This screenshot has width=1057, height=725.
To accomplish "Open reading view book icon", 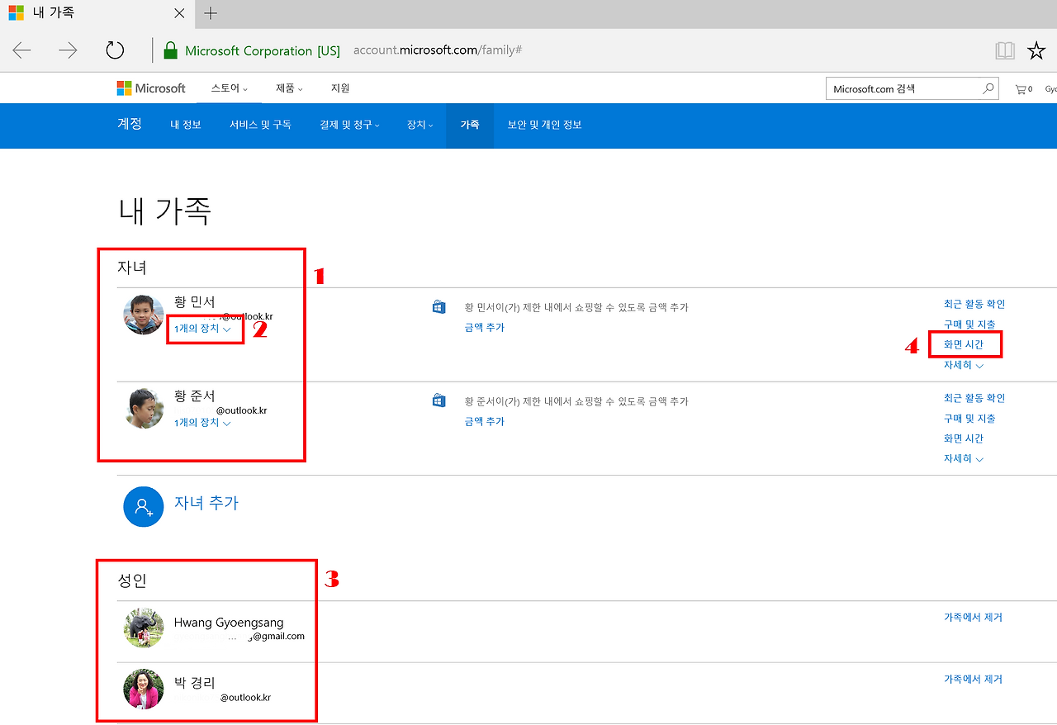I will click(1004, 50).
